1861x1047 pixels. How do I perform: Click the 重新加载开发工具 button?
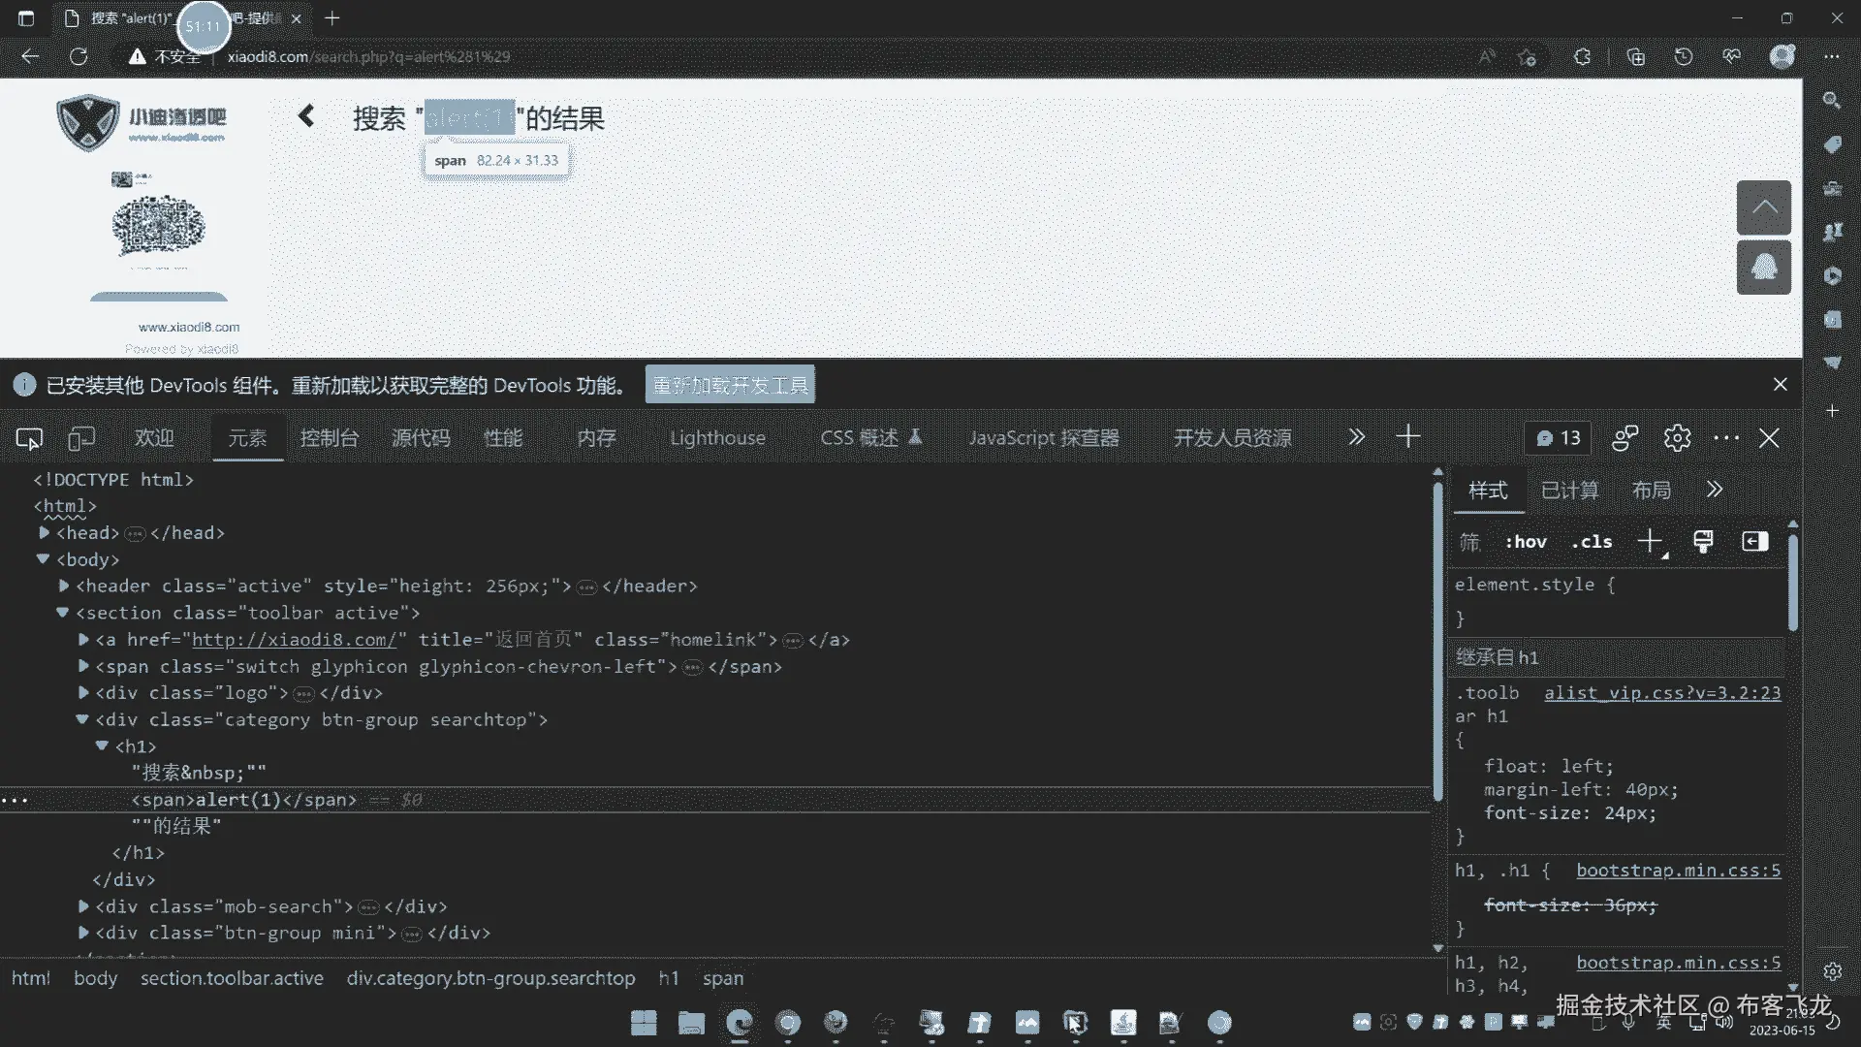point(730,385)
